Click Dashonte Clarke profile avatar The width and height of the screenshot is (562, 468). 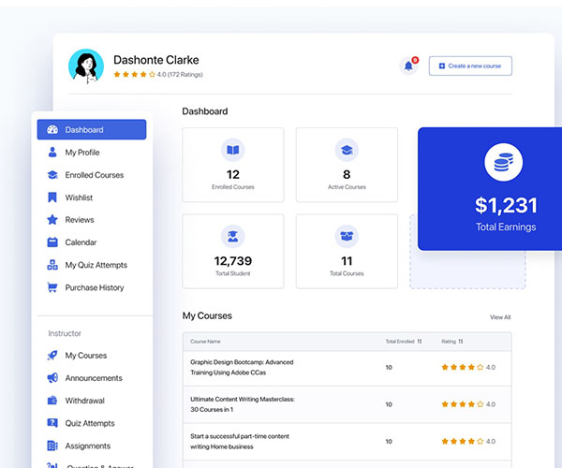tap(86, 66)
